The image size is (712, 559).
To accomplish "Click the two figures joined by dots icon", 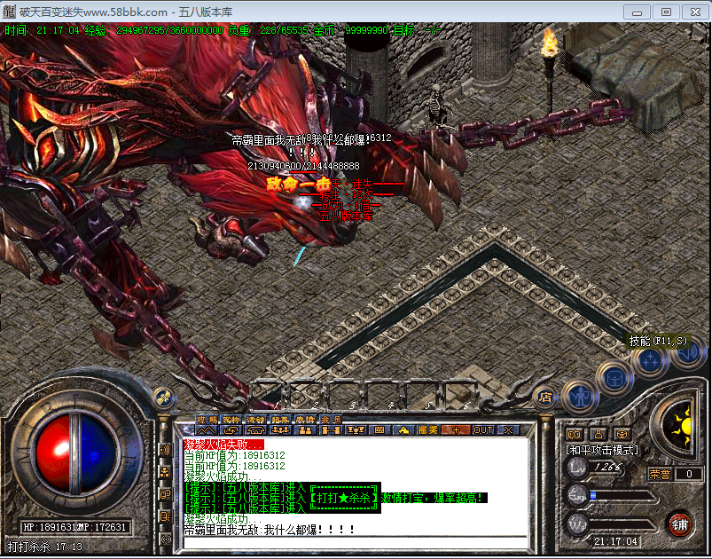I will point(330,430).
